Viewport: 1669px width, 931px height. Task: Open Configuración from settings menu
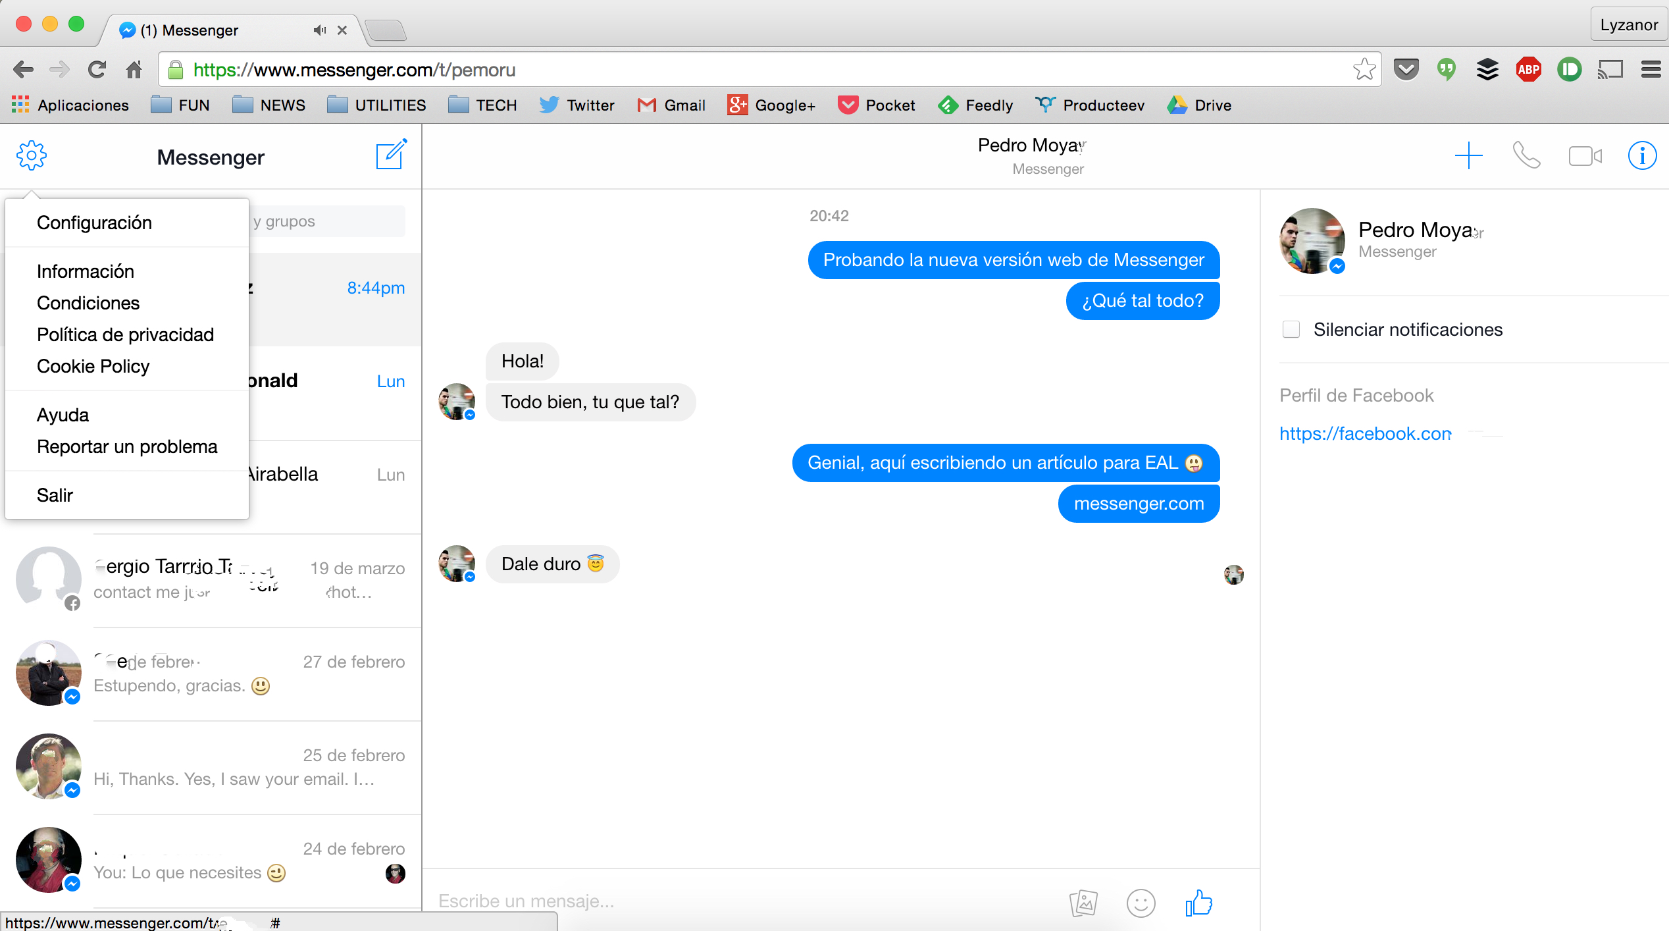[x=94, y=223]
